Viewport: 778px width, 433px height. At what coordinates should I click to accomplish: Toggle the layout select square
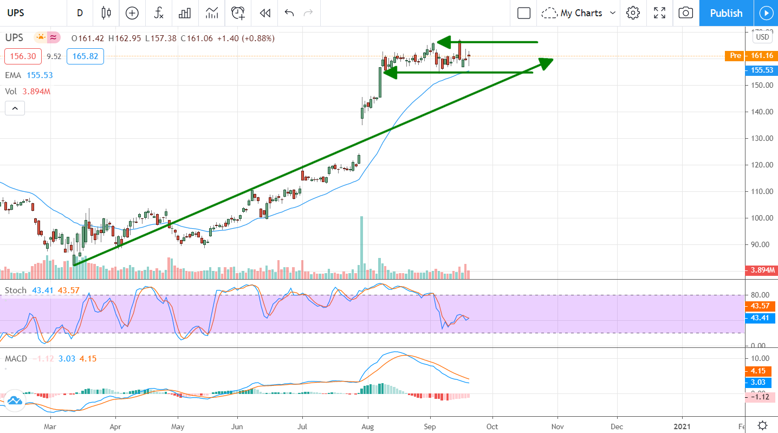(523, 12)
